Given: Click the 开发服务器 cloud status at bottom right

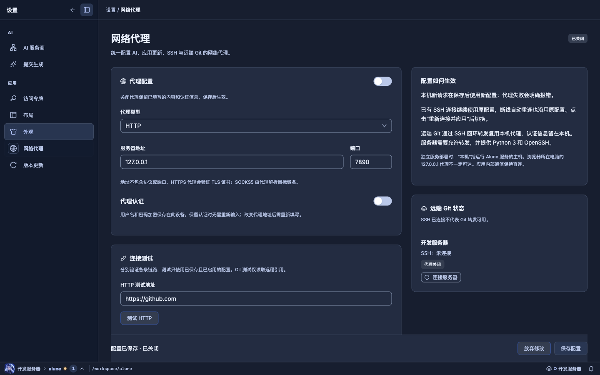Looking at the screenshot, I should pyautogui.click(x=564, y=369).
